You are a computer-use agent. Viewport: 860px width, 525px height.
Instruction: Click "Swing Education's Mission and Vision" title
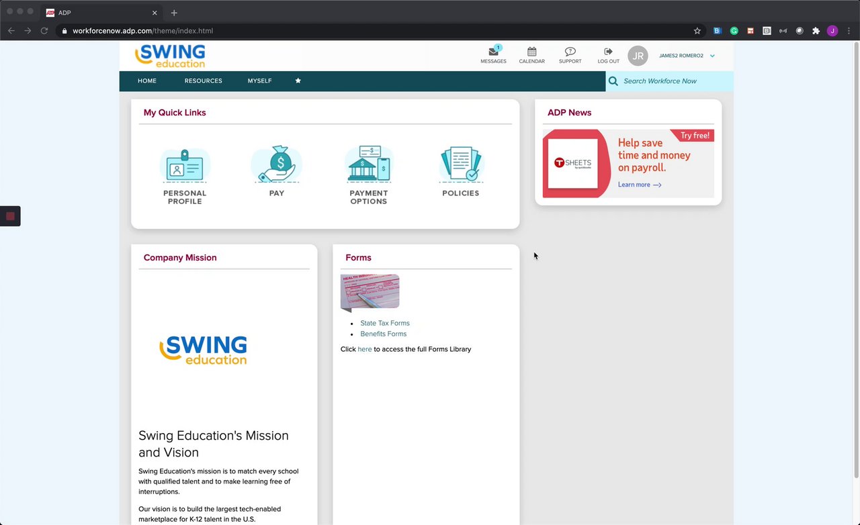214,444
